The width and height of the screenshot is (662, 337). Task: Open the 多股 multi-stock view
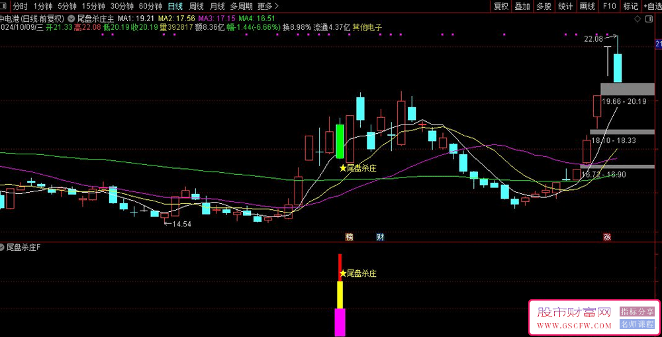pos(544,6)
